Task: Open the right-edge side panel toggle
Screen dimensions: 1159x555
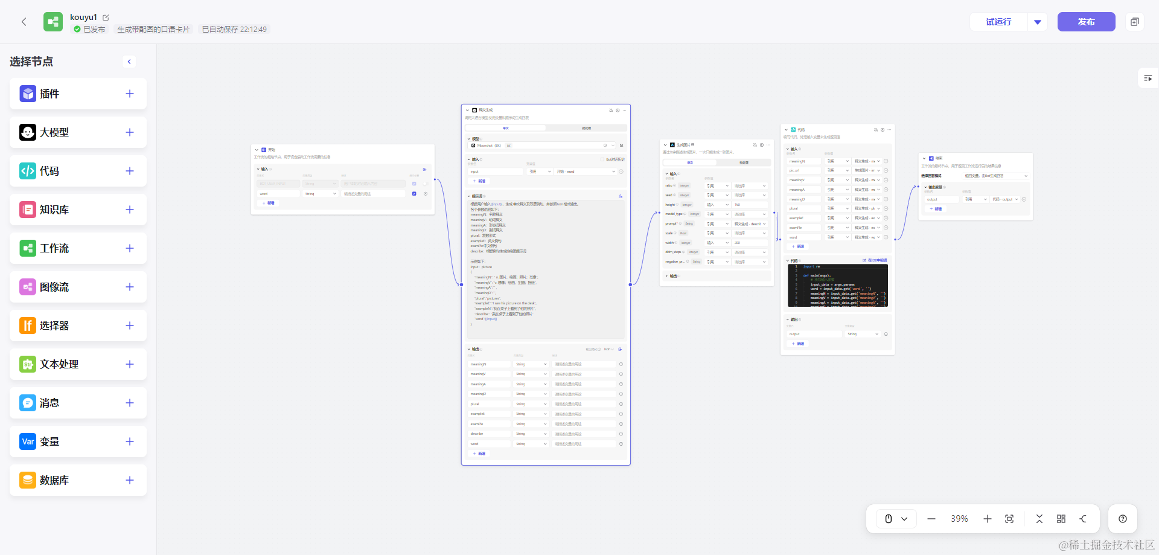Action: click(x=1148, y=78)
